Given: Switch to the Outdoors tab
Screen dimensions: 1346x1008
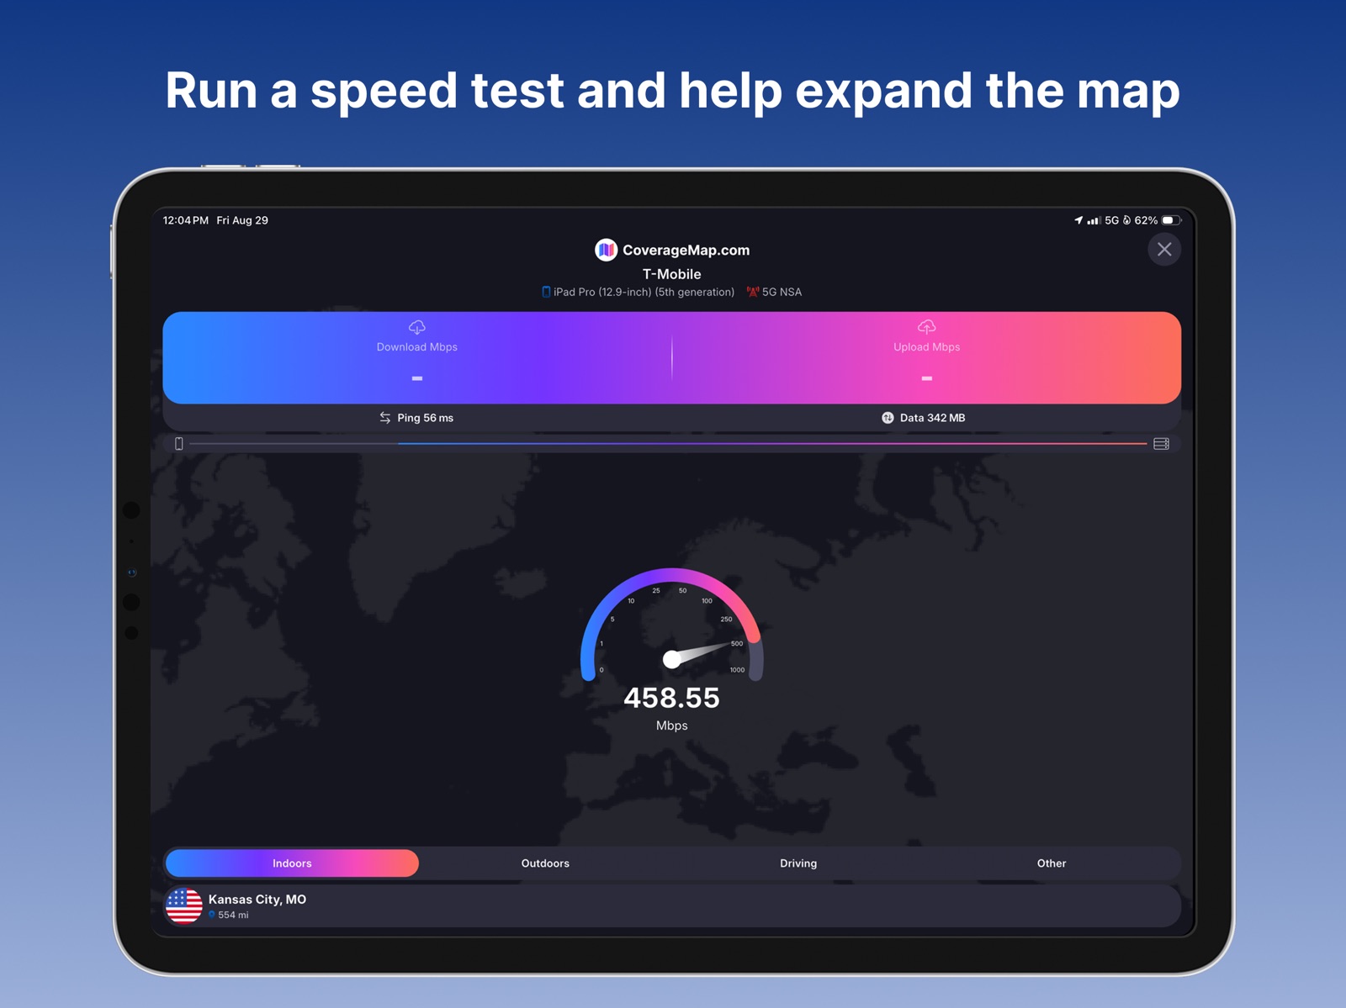Looking at the screenshot, I should pyautogui.click(x=545, y=863).
